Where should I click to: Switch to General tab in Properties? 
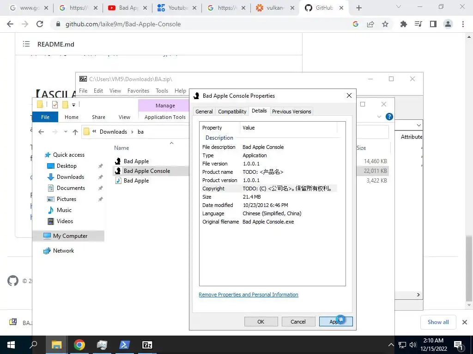(204, 112)
